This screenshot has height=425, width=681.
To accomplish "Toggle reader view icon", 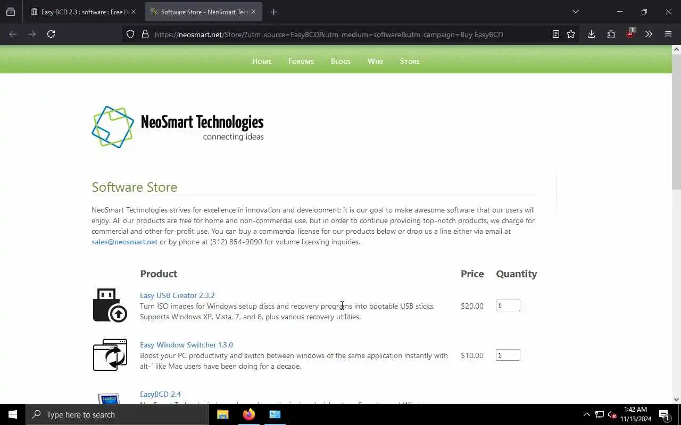I will (x=555, y=34).
